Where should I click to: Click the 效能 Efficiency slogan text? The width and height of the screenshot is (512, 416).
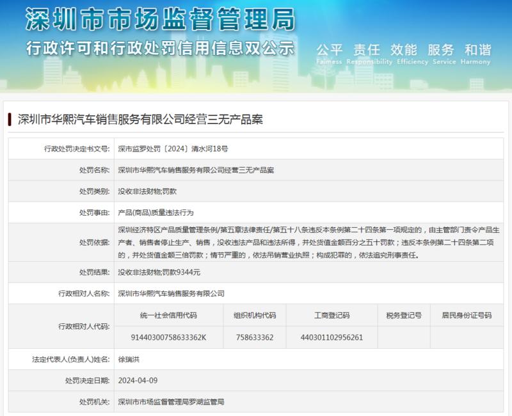point(412,54)
